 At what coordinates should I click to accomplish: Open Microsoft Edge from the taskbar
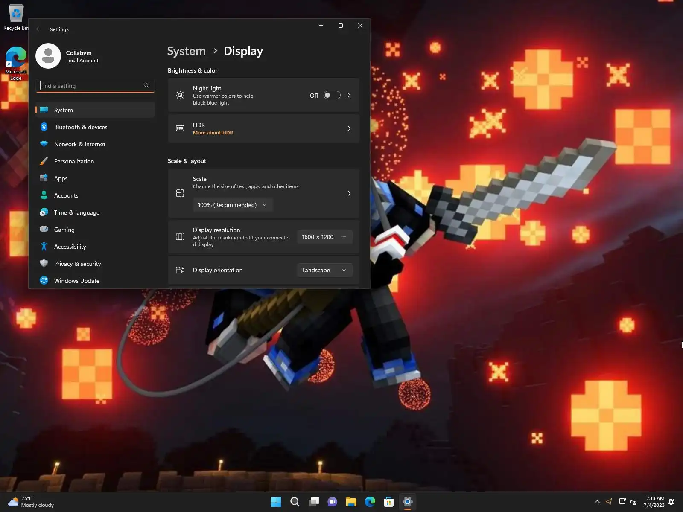click(x=370, y=502)
